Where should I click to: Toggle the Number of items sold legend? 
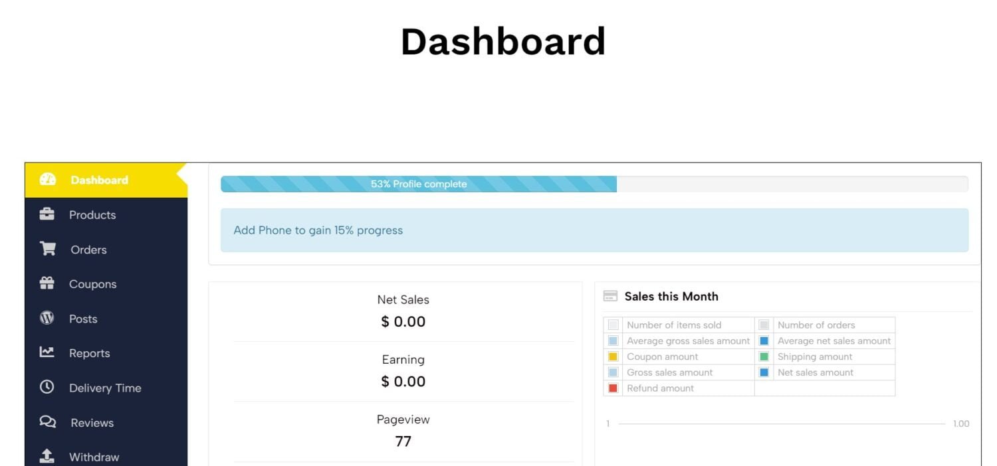pyautogui.click(x=613, y=325)
